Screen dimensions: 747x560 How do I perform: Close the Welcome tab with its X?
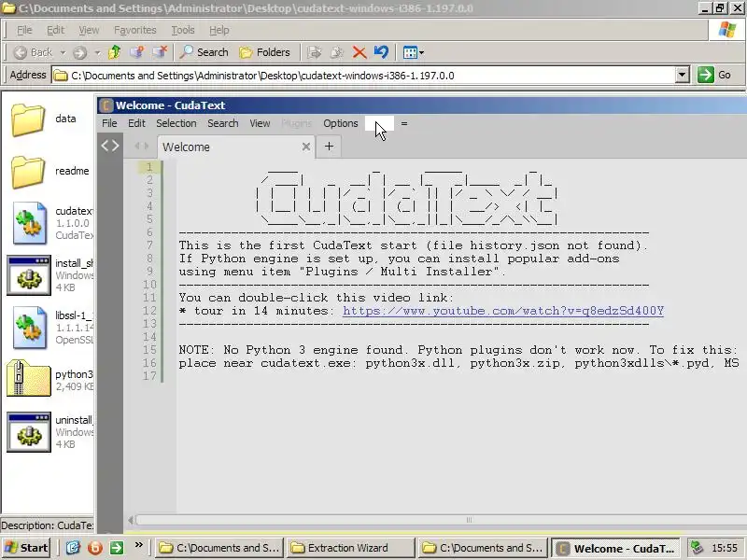(306, 147)
